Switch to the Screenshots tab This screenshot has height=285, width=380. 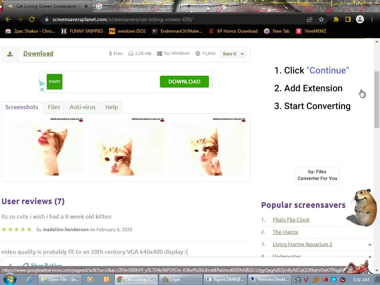22,107
